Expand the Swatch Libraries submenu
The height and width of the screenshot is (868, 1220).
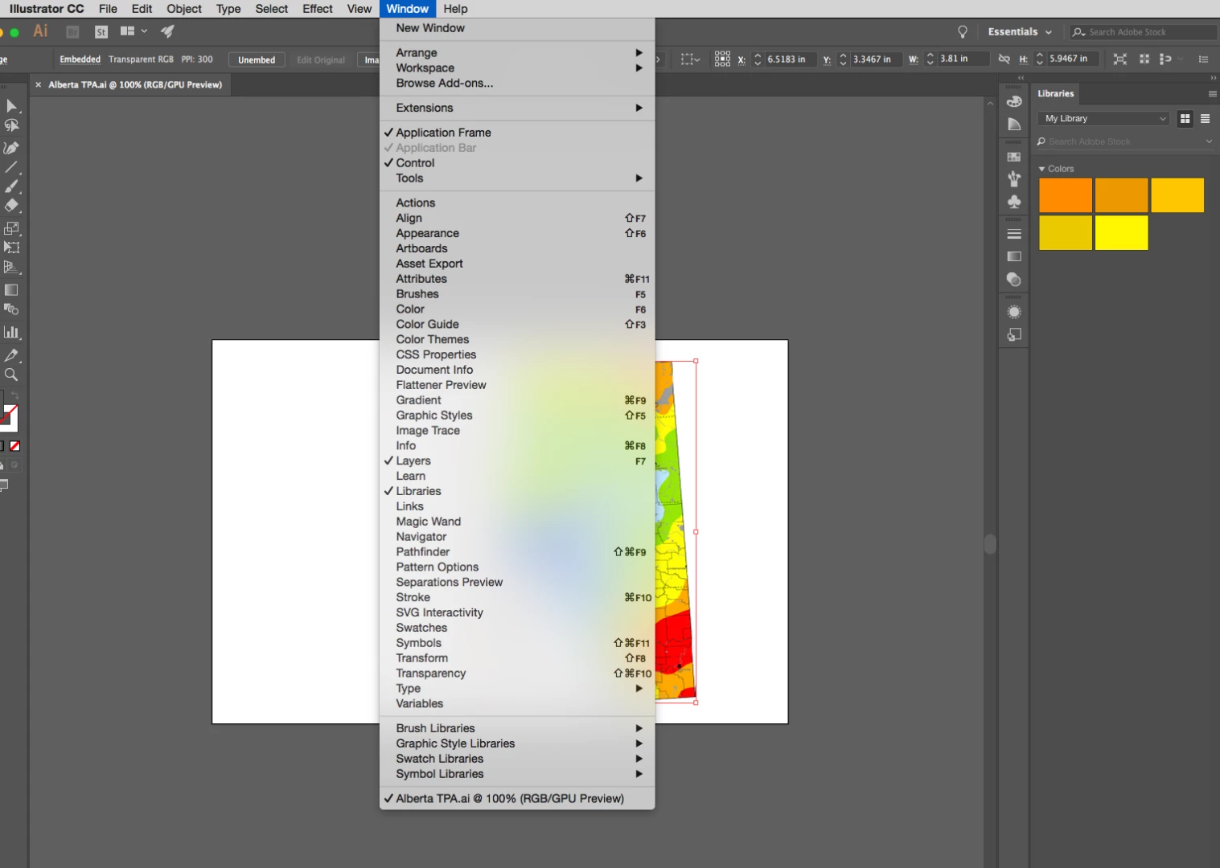coord(517,759)
